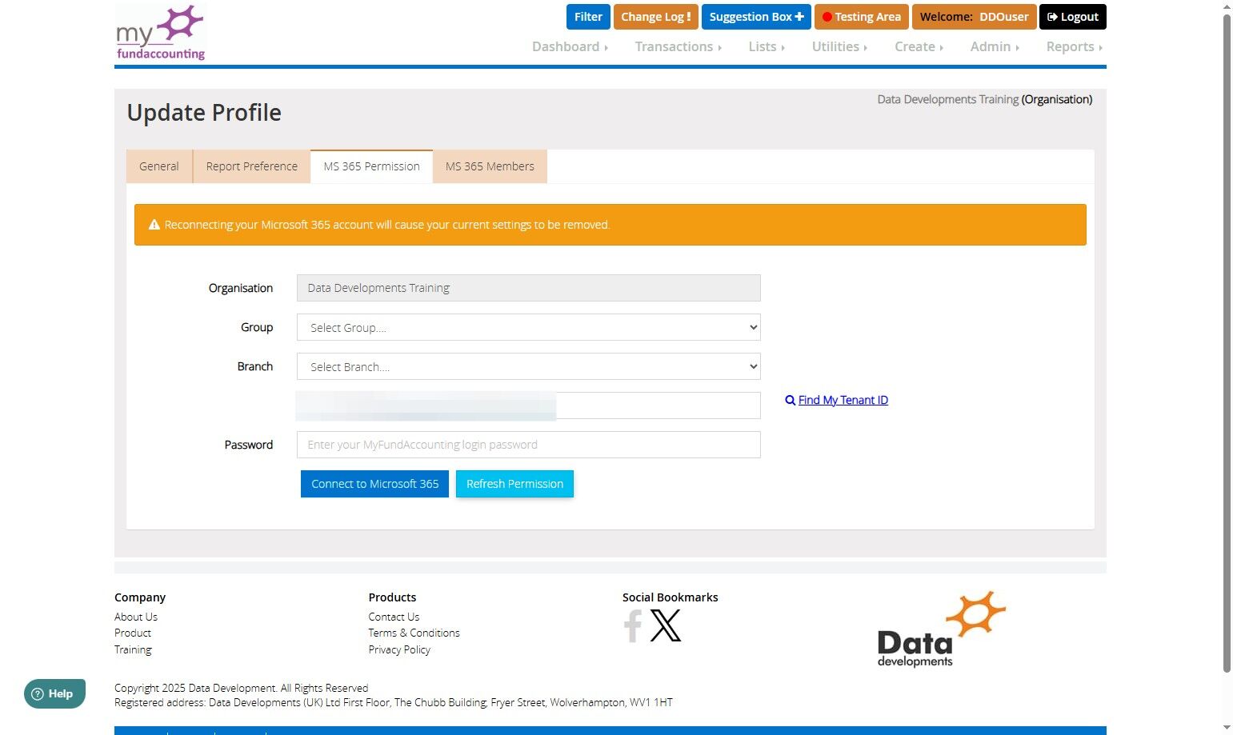This screenshot has height=735, width=1233.
Task: Click the Microsoft 365 reconnect warning banner
Action: tap(610, 225)
